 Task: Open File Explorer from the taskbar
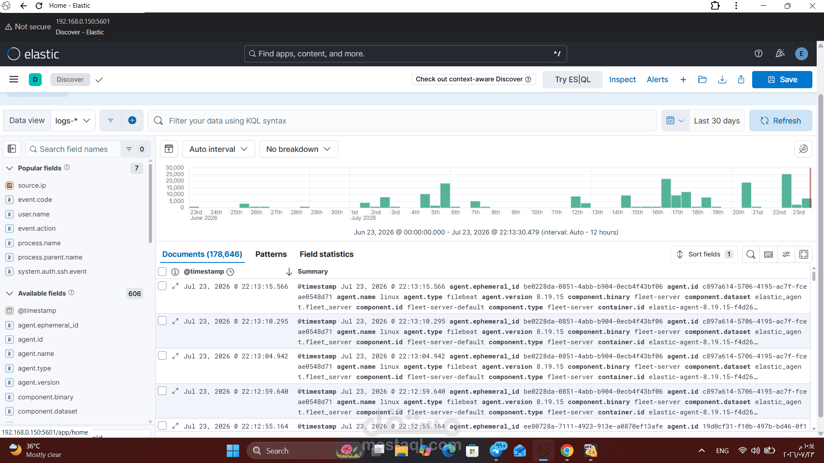point(401,451)
